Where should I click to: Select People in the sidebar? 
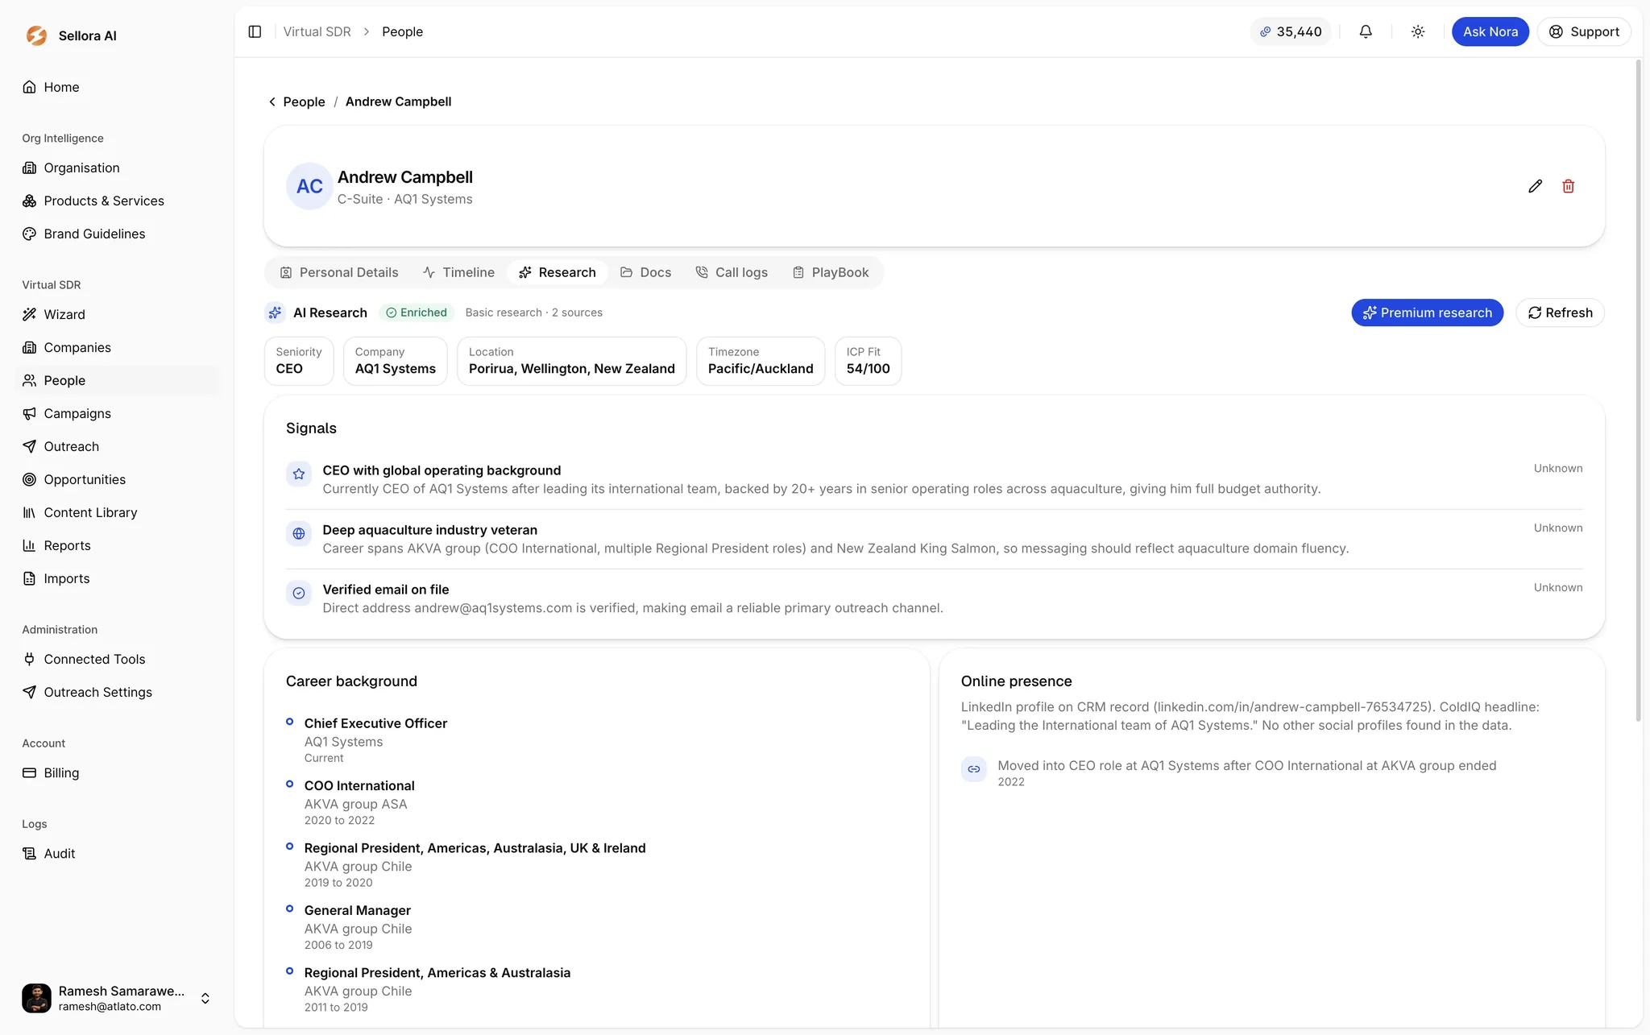click(x=117, y=380)
